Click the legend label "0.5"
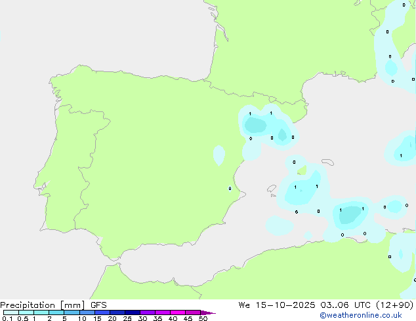This screenshot has height=321, width=416. click(x=22, y=318)
